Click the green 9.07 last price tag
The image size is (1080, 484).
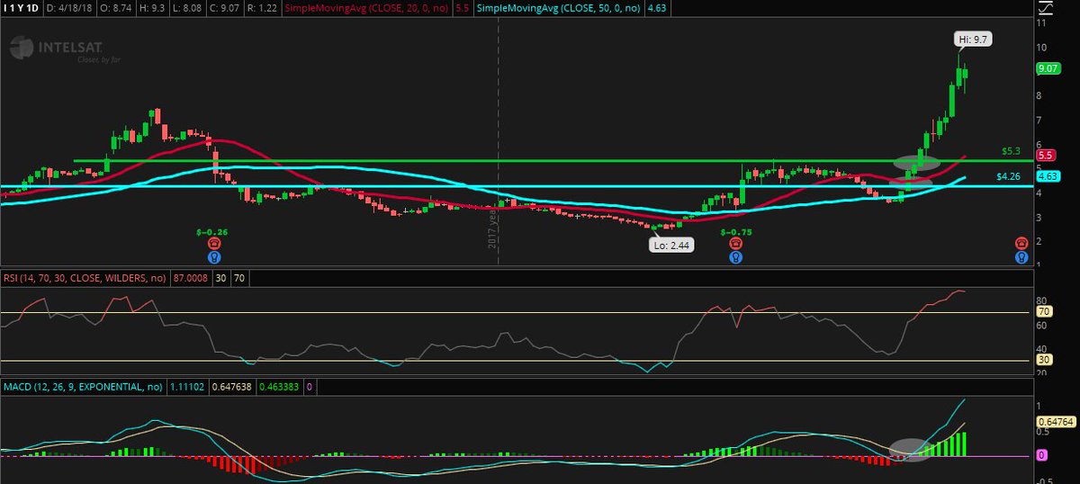pyautogui.click(x=1047, y=67)
